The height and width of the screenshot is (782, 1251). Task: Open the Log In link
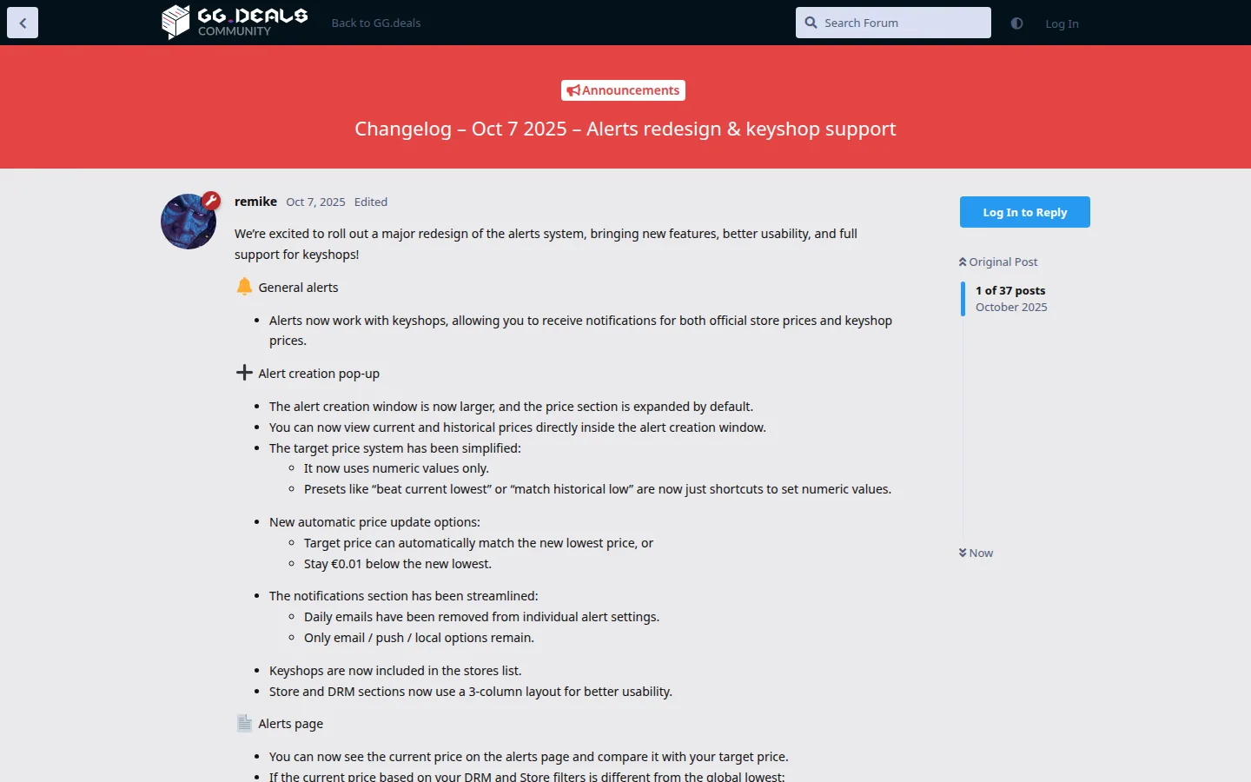click(x=1062, y=23)
